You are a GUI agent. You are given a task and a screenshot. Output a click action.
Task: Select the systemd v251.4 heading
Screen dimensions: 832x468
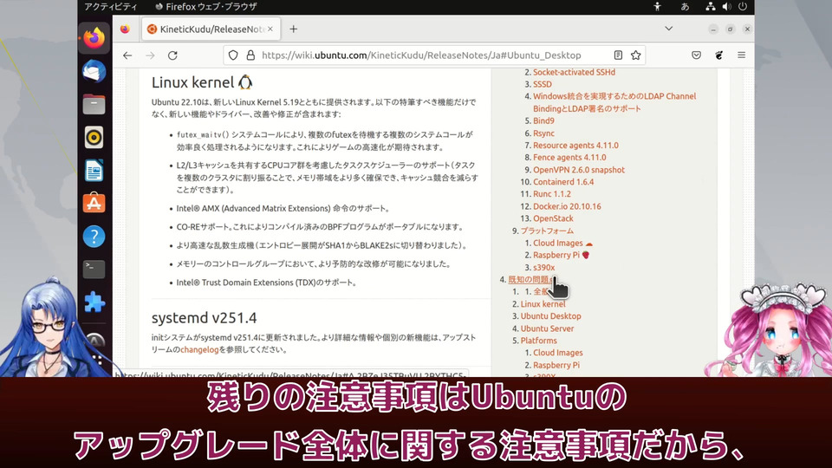[204, 318]
